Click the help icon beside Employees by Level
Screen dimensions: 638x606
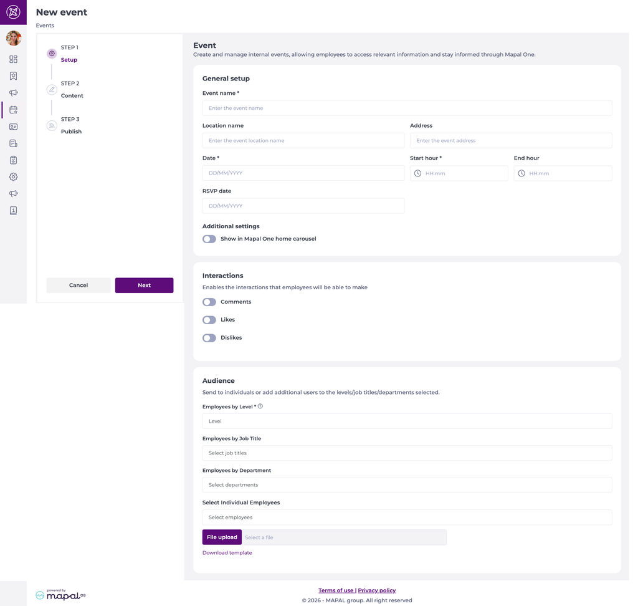tap(260, 406)
